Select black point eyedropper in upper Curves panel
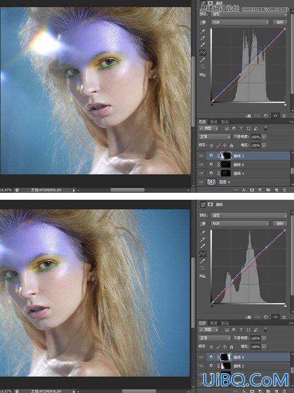This screenshot has width=294, height=393. (x=202, y=31)
